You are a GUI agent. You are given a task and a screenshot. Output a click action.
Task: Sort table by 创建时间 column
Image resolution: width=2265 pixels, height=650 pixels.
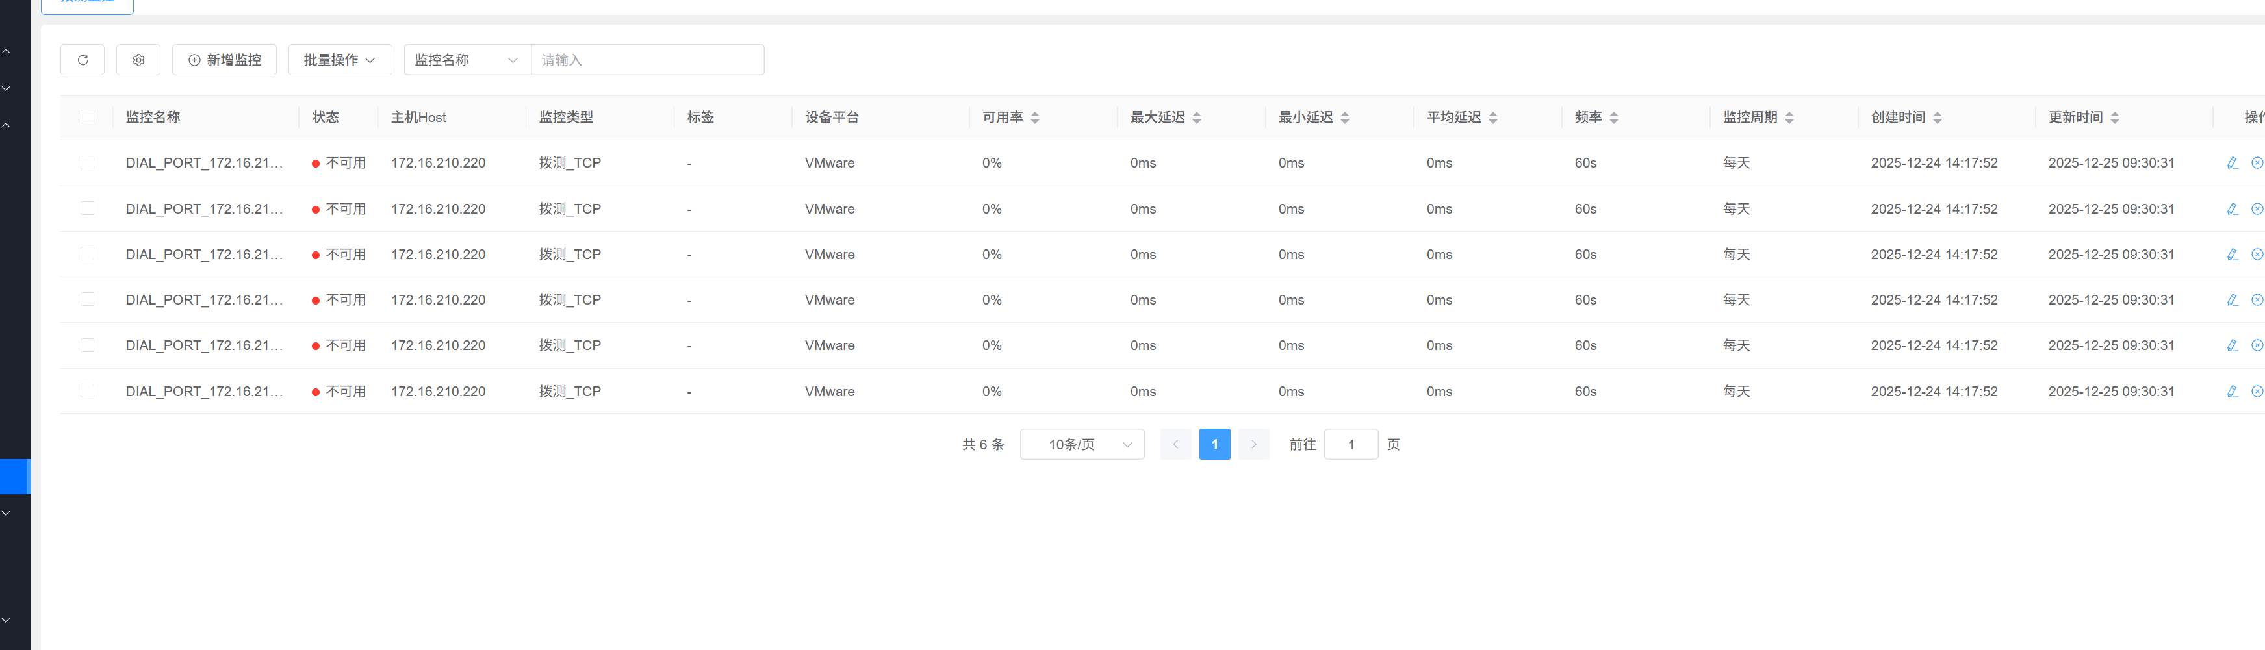pos(1937,118)
